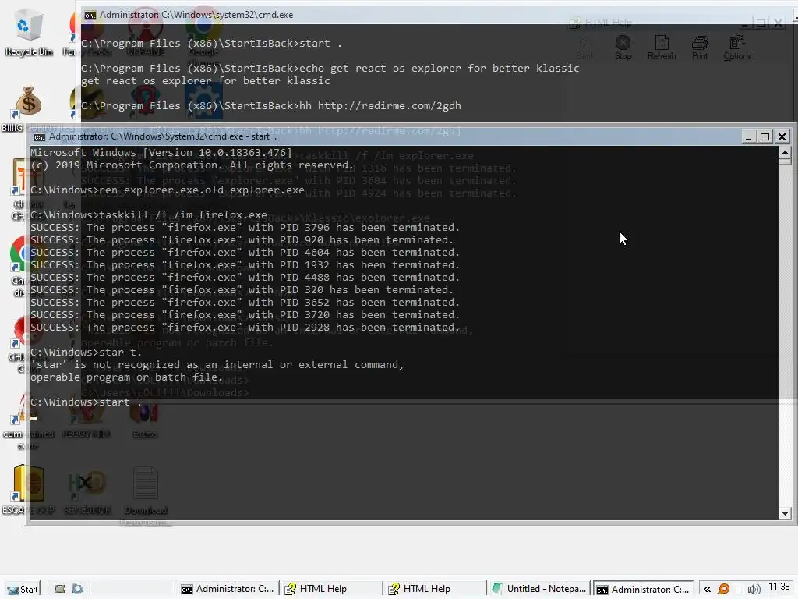Click the background cmd window's title icon
Screen dimensions: 798x599
[90, 15]
